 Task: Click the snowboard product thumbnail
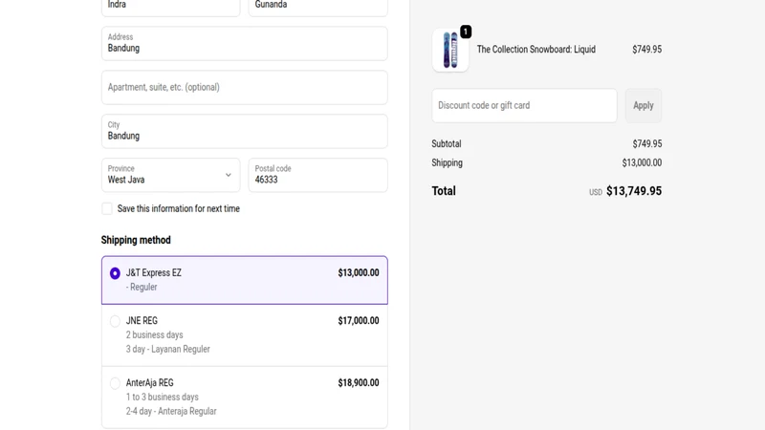450,50
